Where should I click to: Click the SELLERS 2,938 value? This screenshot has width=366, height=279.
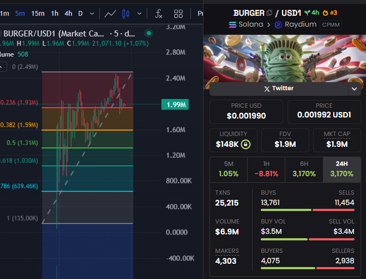(345, 261)
